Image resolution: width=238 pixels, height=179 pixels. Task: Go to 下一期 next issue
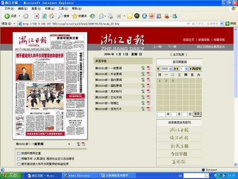click(x=172, y=47)
